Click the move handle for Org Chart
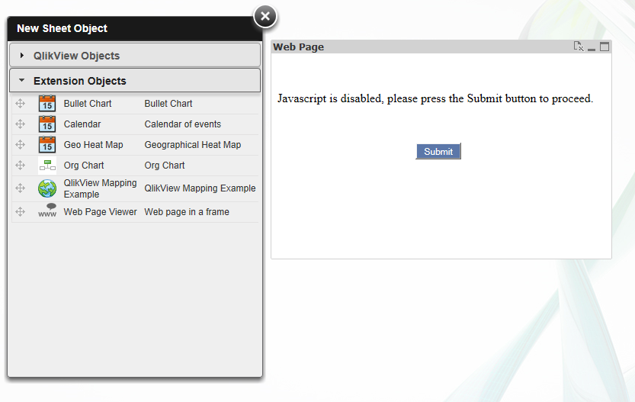 (21, 166)
